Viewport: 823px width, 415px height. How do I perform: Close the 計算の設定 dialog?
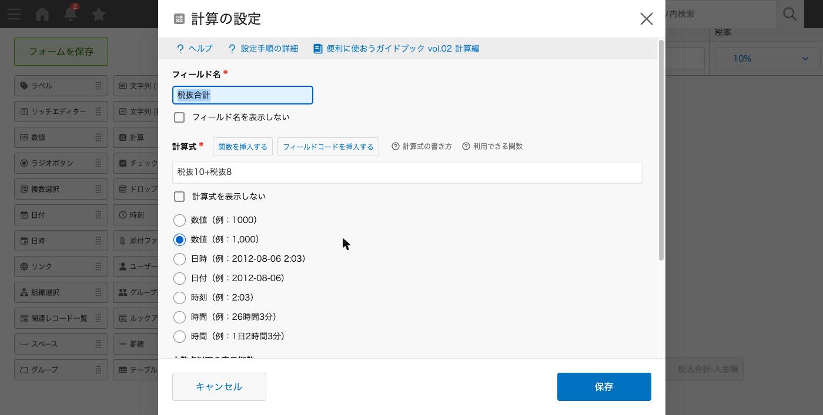[647, 19]
